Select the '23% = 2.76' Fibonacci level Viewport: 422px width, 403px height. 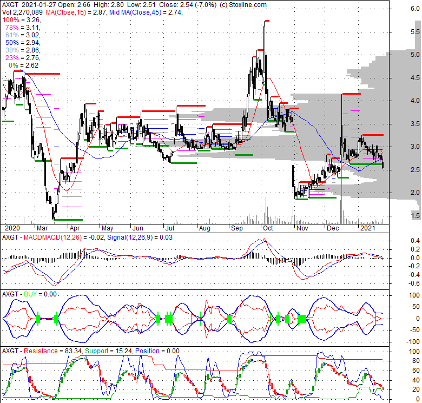point(23,57)
